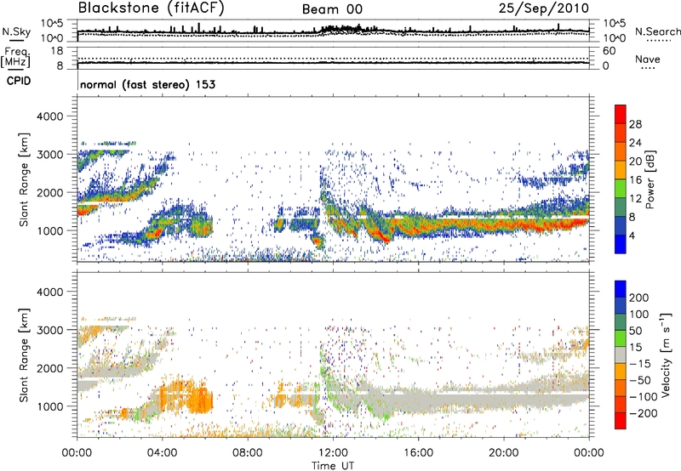The height and width of the screenshot is (471, 681).
Task: Pick the top blue segment of velocity color bar
Action: 621,289
